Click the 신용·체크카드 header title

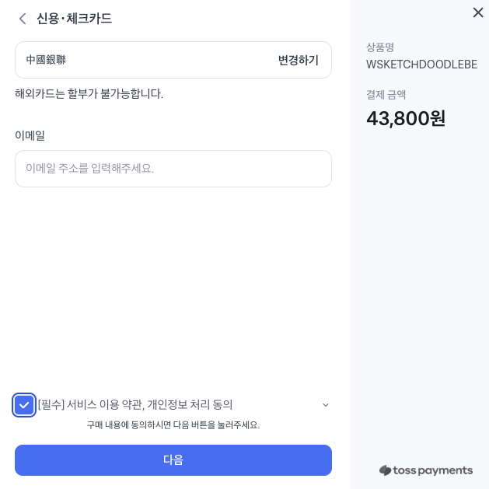(74, 19)
